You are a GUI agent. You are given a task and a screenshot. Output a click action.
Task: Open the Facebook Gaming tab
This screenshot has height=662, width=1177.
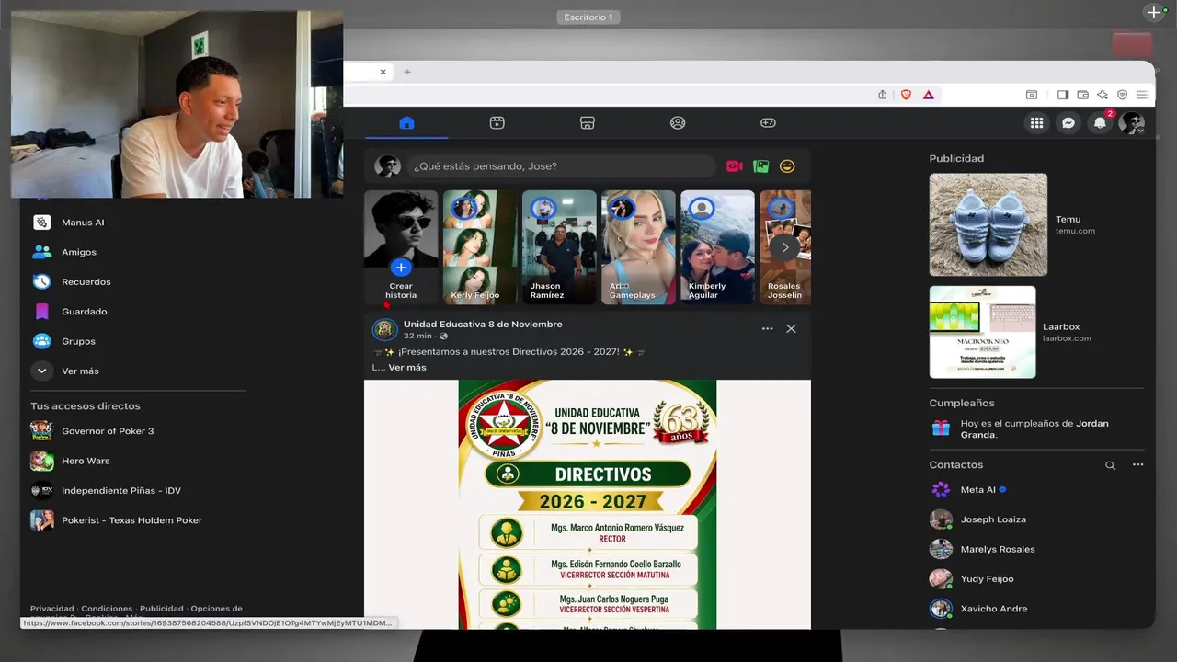768,122
